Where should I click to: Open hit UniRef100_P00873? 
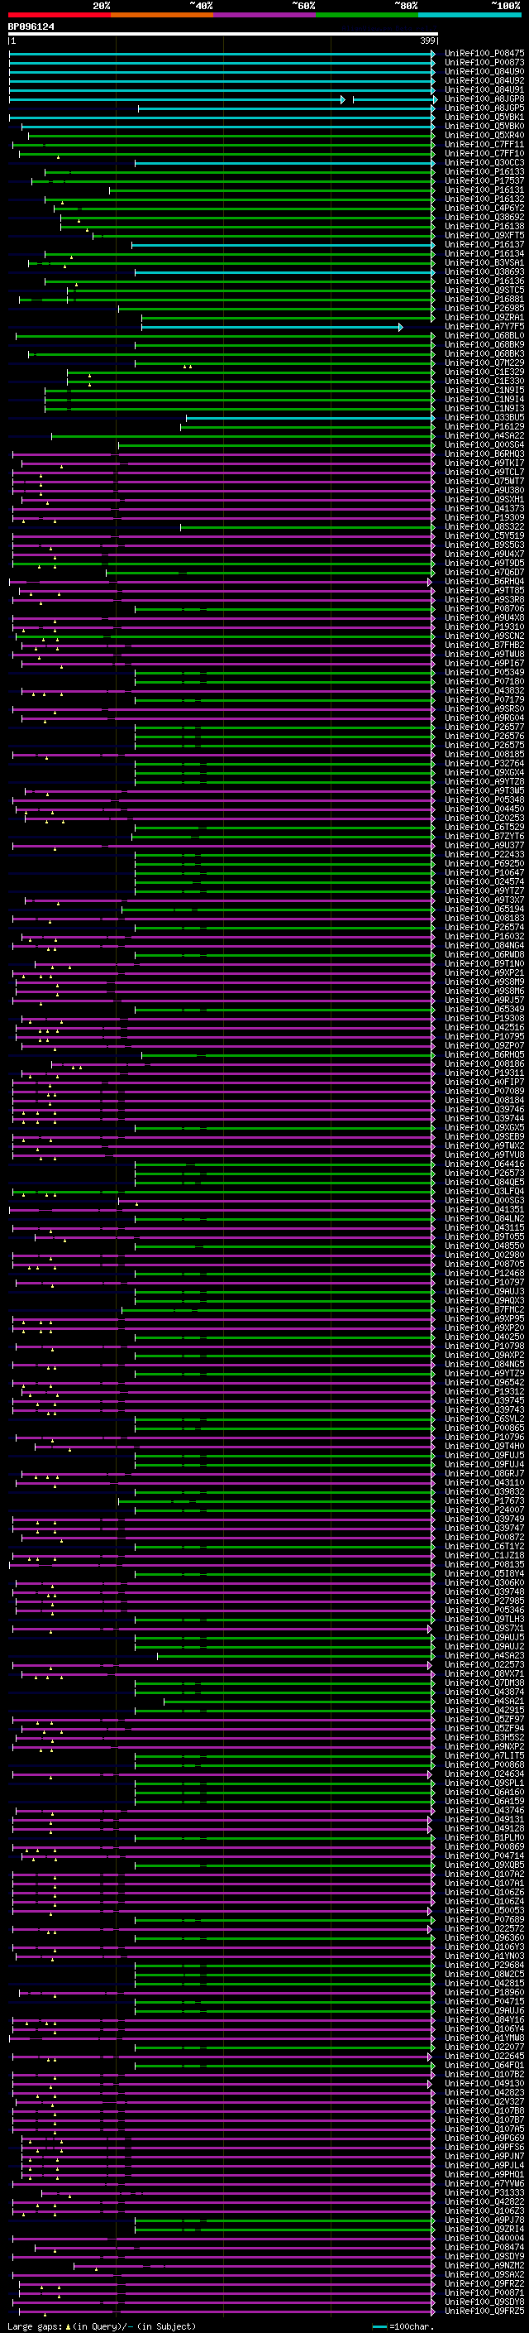pyautogui.click(x=484, y=63)
